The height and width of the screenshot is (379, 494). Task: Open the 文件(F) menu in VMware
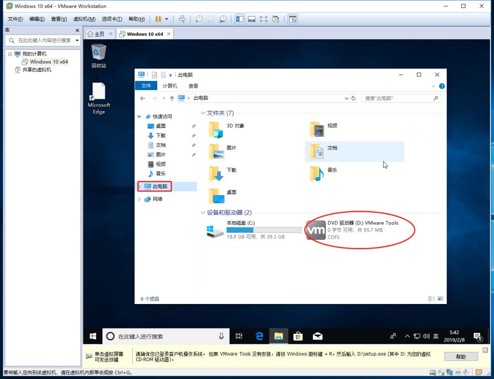15,19
